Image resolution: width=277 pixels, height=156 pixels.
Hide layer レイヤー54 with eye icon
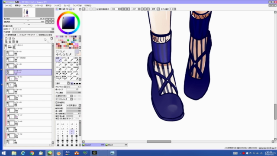click(x=7, y=52)
